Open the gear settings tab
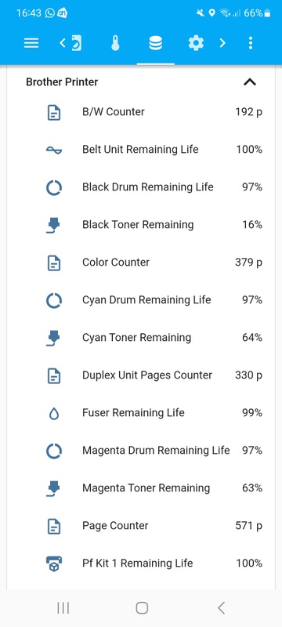282x627 pixels. coord(196,43)
